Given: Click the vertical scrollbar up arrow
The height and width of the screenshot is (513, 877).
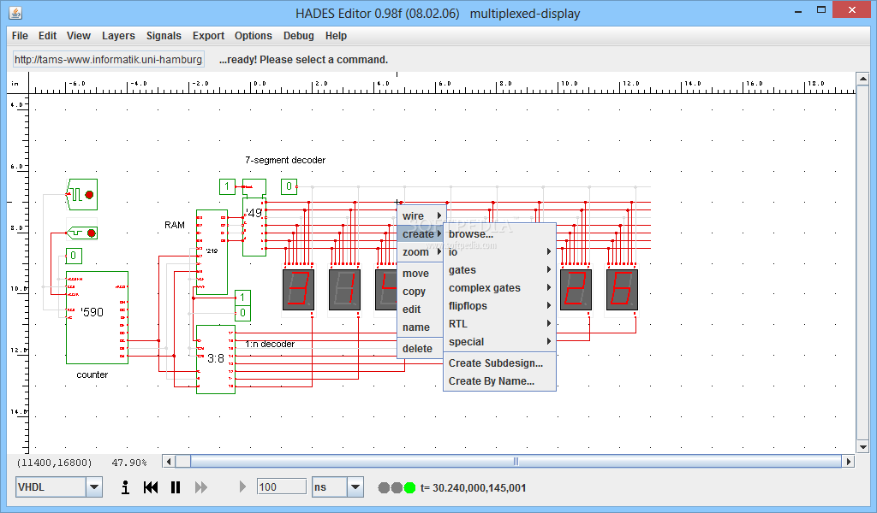Looking at the screenshot, I should point(862,79).
